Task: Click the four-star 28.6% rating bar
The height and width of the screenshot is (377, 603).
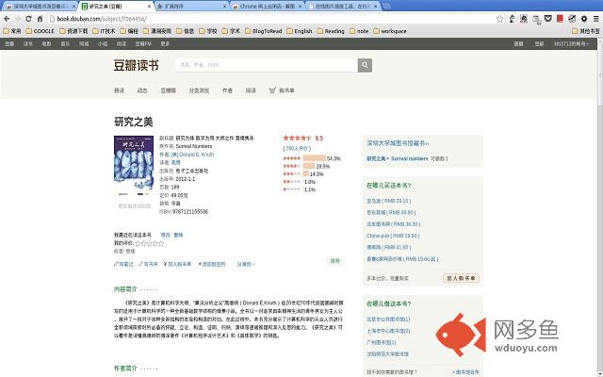Action: 309,166
